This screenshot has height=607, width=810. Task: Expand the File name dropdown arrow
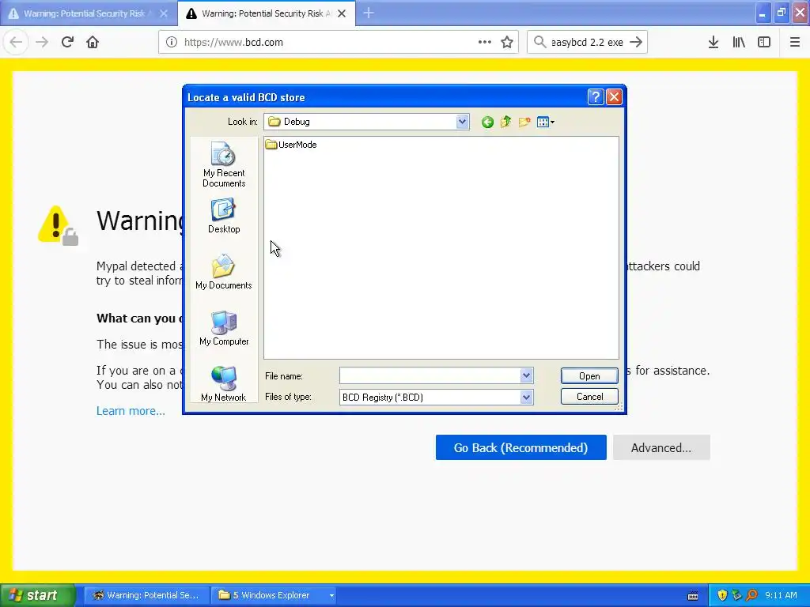526,375
